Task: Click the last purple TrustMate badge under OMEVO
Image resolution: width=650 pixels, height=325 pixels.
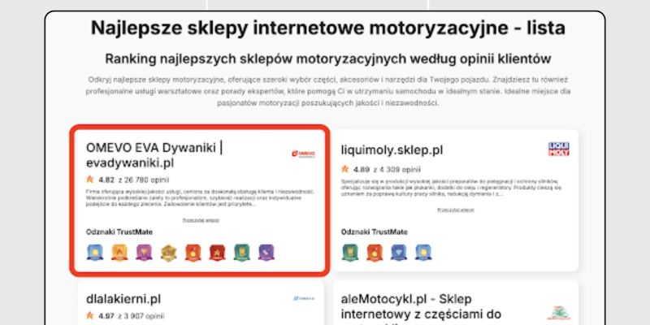Action: click(265, 253)
